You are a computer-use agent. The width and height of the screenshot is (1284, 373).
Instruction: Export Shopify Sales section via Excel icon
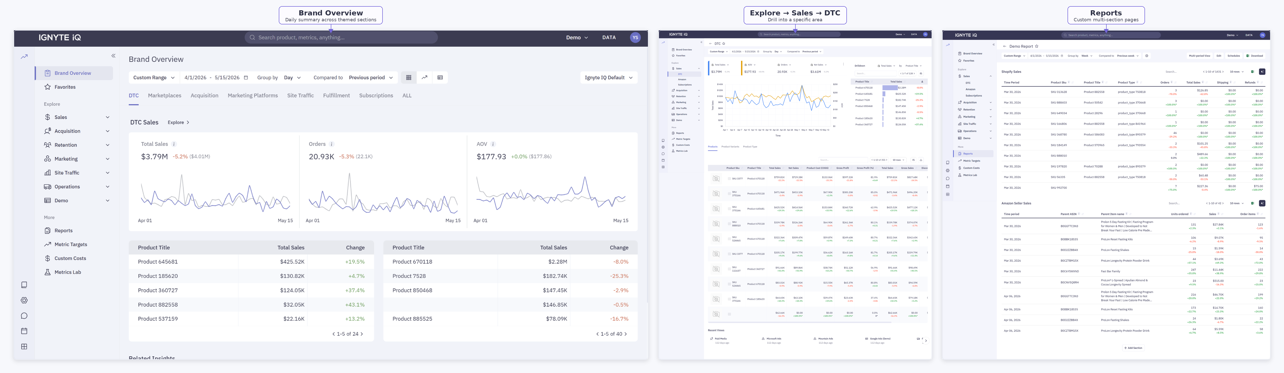coord(1253,72)
